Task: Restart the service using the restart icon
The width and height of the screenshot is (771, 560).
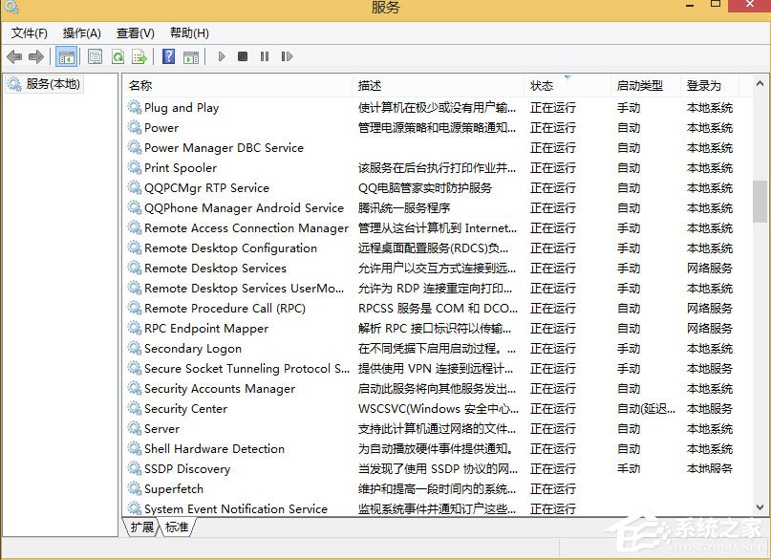Action: (287, 56)
